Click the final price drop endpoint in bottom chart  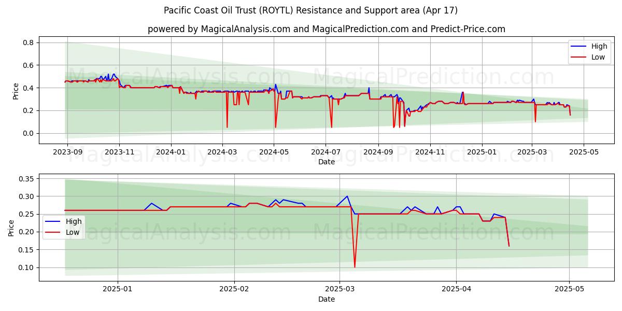pyautogui.click(x=509, y=246)
